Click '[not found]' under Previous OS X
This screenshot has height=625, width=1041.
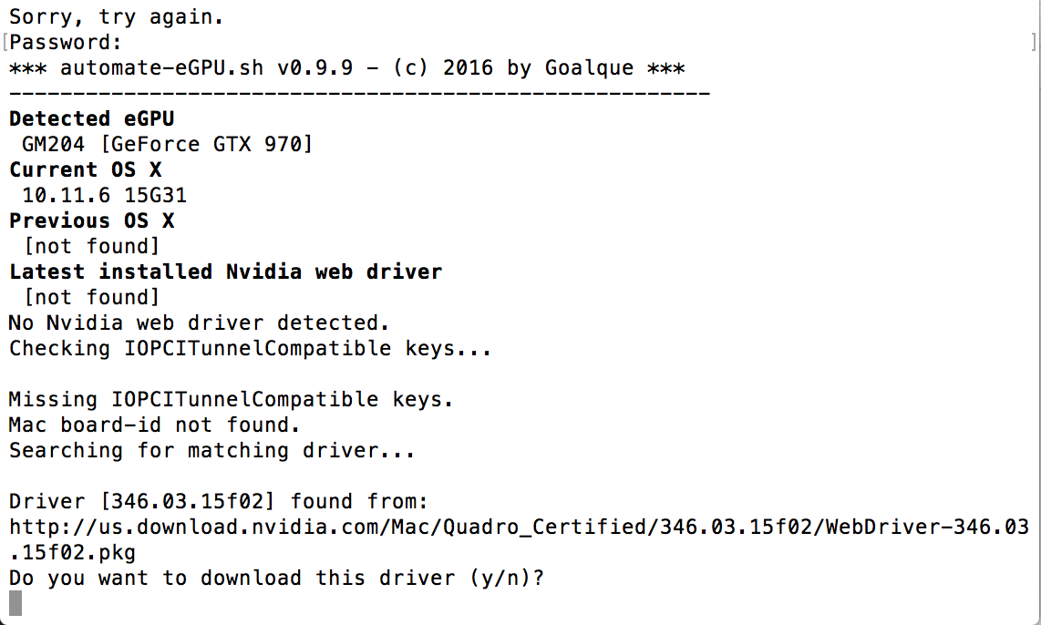pyautogui.click(x=92, y=246)
